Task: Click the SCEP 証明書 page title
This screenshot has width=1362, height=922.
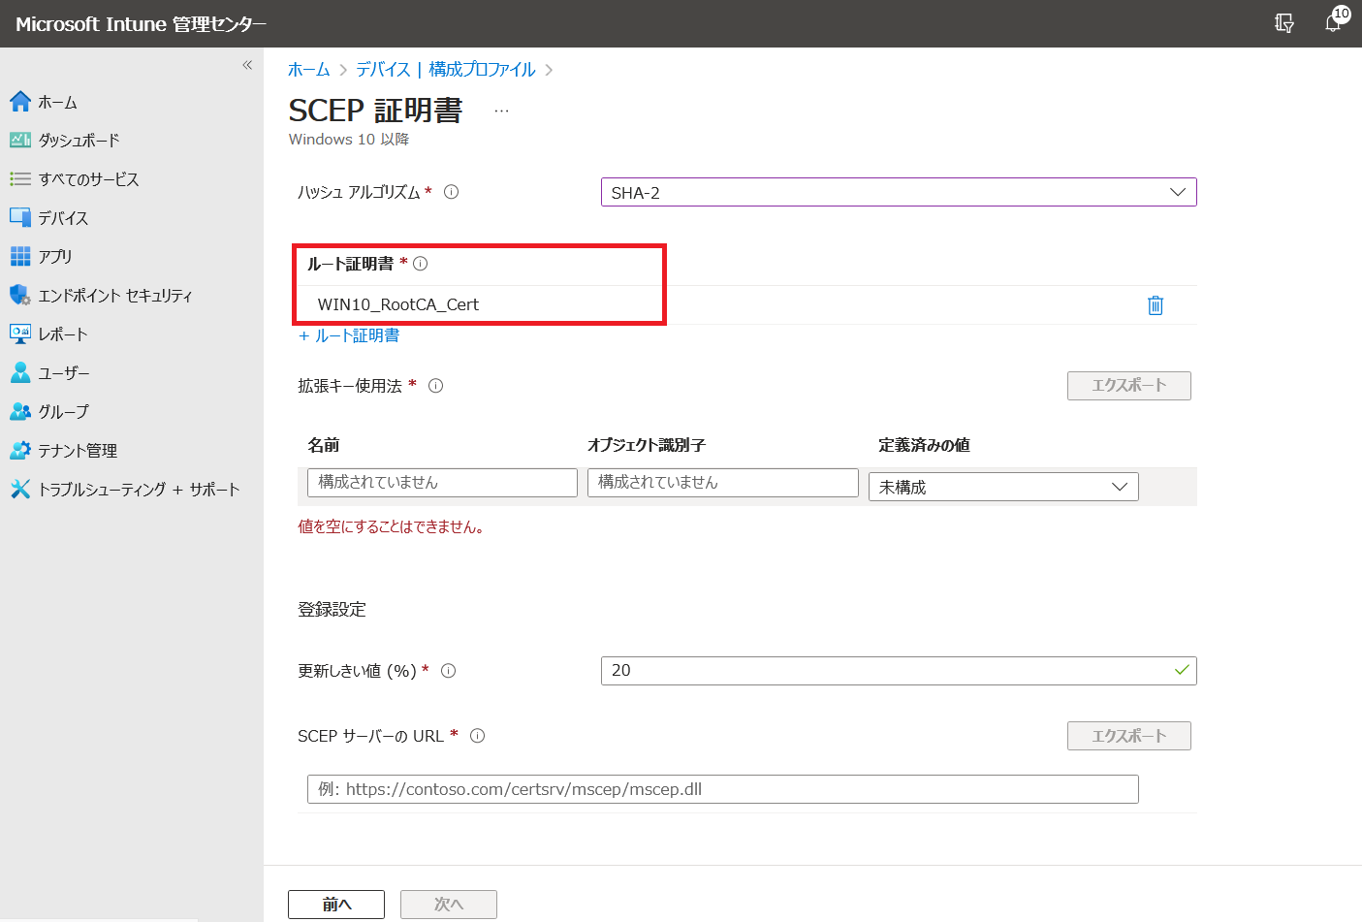Action: 376,111
